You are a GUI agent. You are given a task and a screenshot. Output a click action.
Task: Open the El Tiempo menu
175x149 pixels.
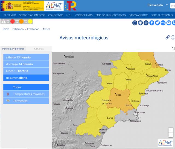click(x=10, y=15)
